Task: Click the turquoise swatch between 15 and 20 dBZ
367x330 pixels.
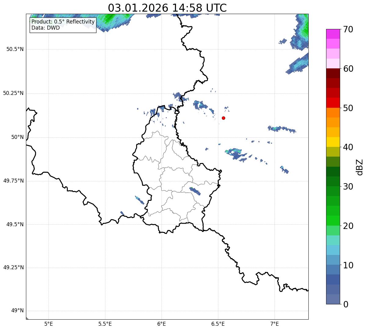Action: pos(333,240)
